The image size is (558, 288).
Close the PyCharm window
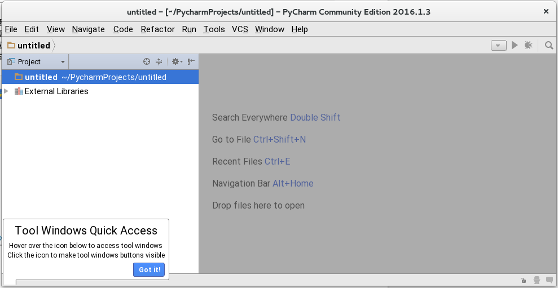546,11
